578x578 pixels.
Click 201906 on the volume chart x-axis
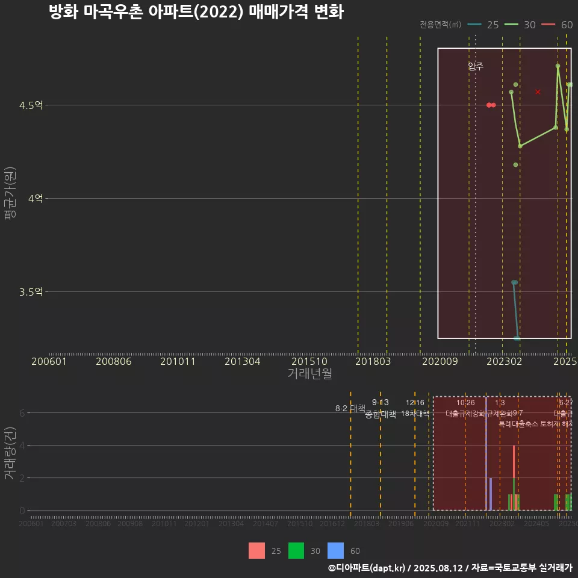click(401, 523)
